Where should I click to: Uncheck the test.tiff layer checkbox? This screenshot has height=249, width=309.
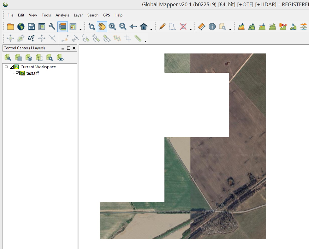pyautogui.click(x=18, y=73)
